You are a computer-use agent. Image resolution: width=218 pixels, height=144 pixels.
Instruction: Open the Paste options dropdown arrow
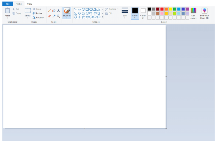(7, 18)
